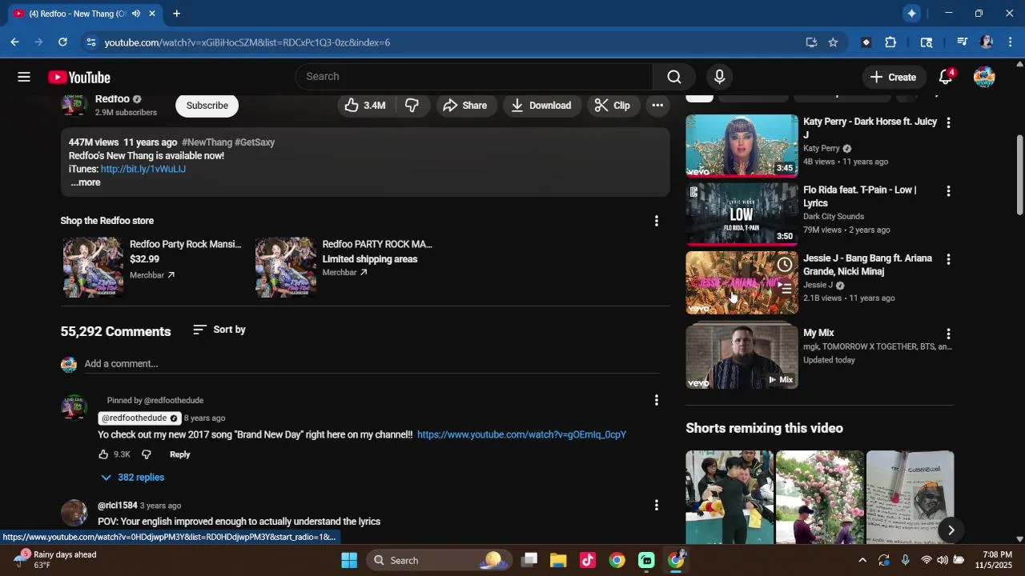Open more actions ellipsis next to Clip
Image resolution: width=1025 pixels, height=576 pixels.
click(657, 106)
